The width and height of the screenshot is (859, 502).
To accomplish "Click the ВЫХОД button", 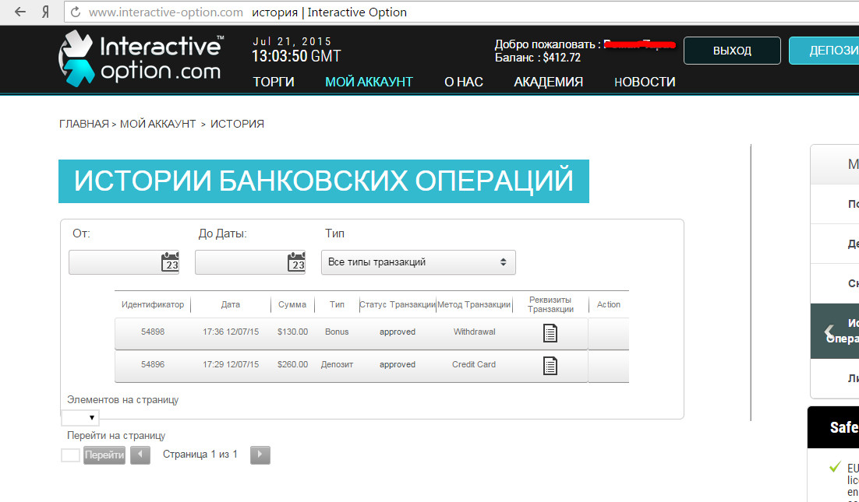I will 732,51.
